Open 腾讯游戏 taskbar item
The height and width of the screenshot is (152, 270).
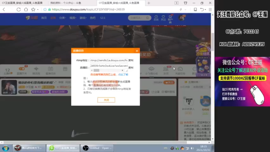29,148
